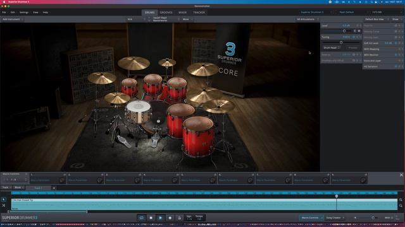Turn the Macro 8 knob

coord(326,180)
